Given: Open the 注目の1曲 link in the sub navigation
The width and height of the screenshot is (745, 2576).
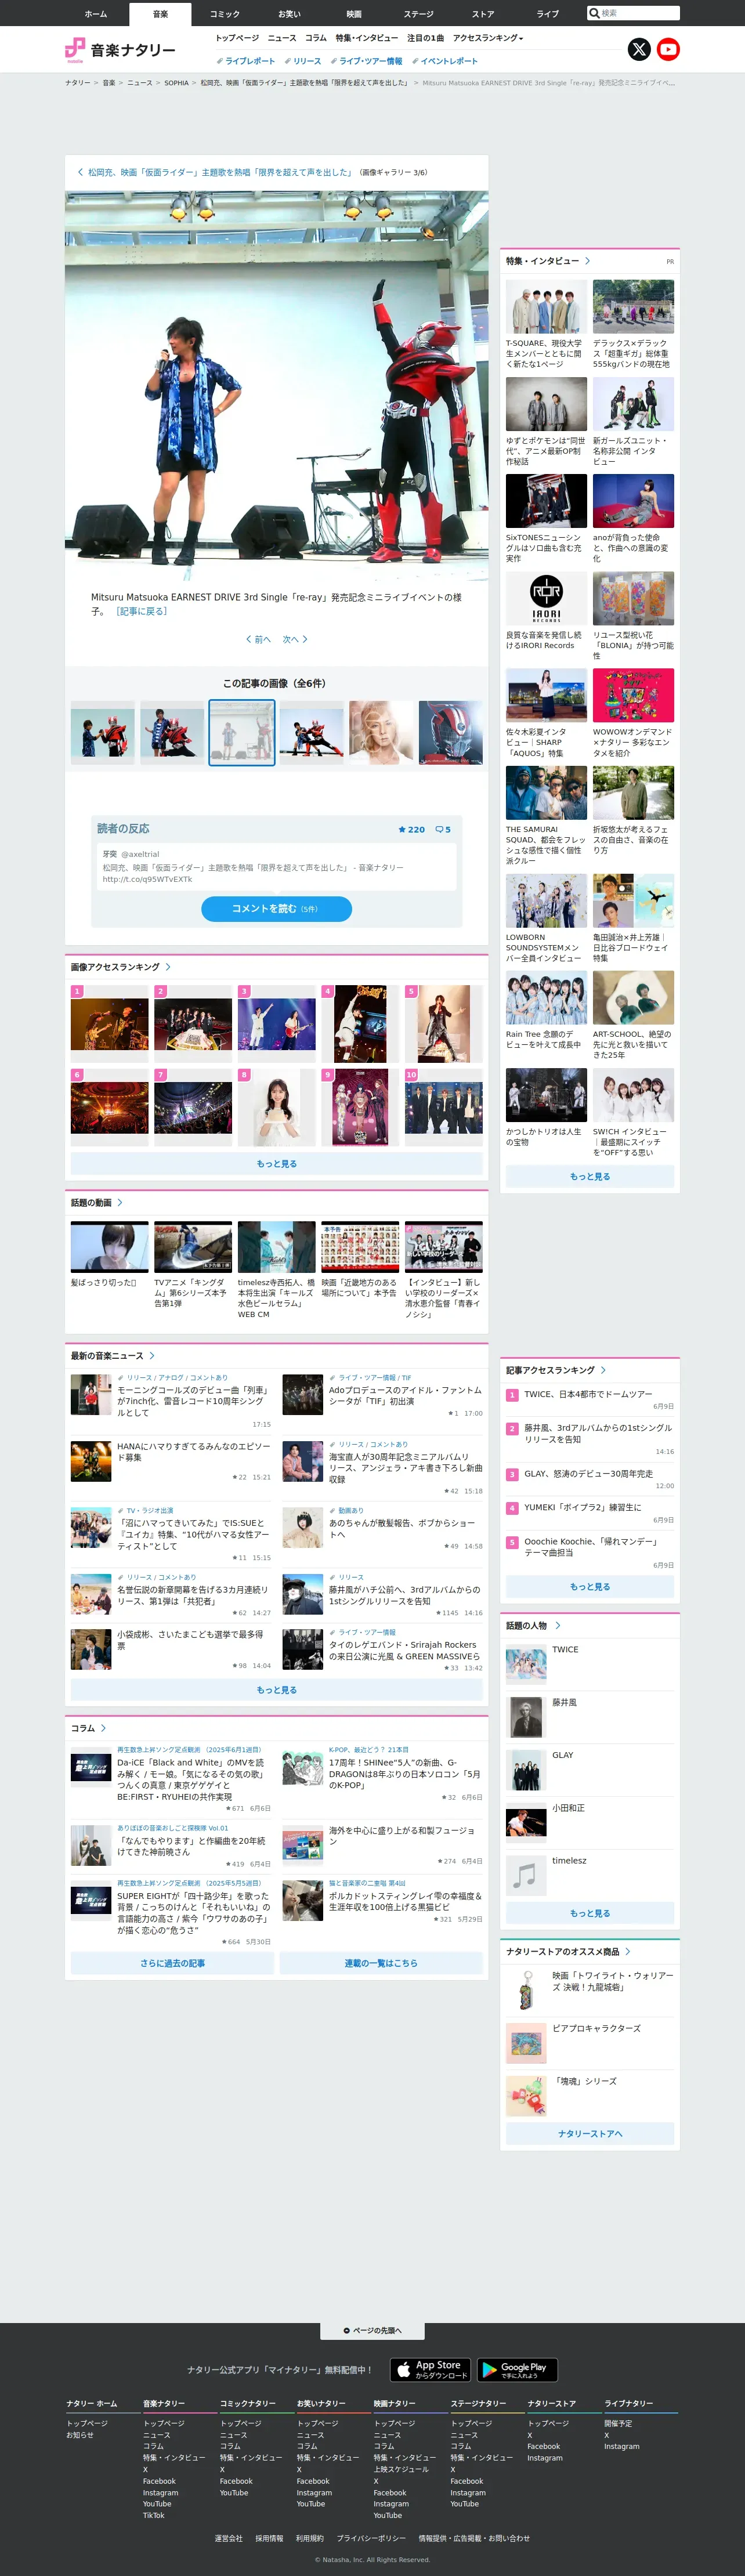Looking at the screenshot, I should pos(425,38).
